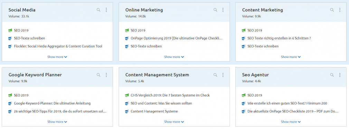Expand Show more in Social Media card

tap(57, 57)
